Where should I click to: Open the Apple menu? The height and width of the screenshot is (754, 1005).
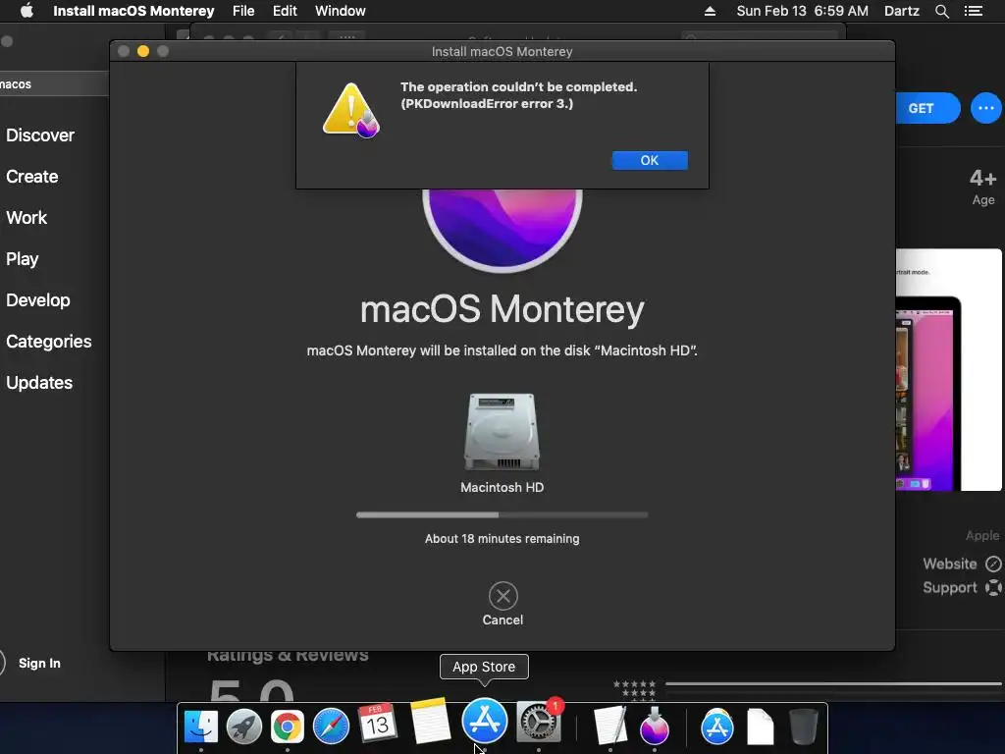[26, 11]
